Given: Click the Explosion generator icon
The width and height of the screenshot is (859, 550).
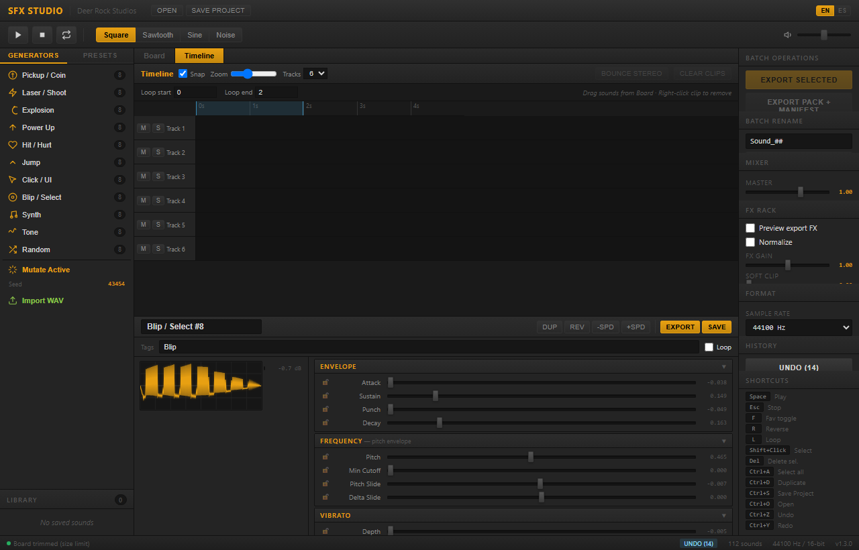Looking at the screenshot, I should point(13,110).
